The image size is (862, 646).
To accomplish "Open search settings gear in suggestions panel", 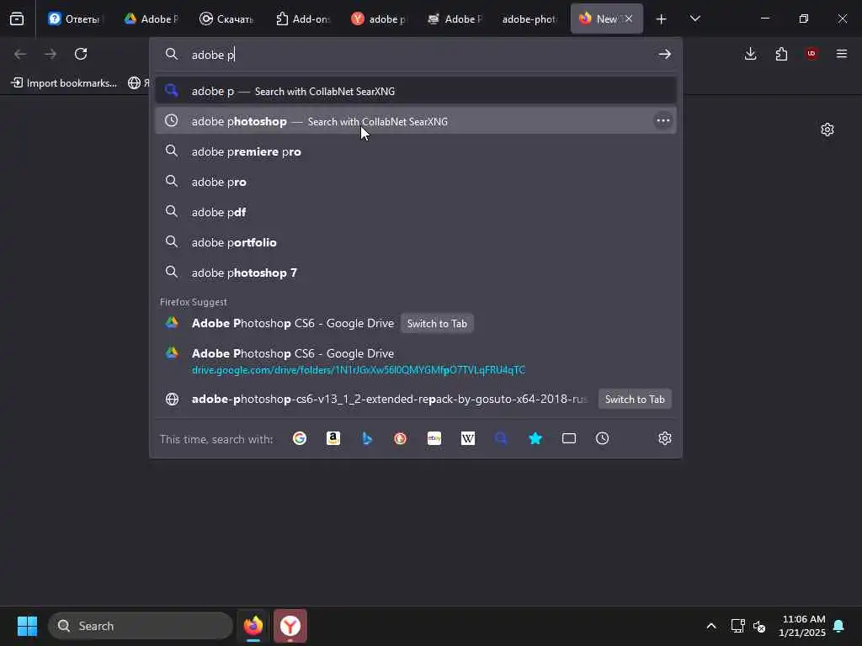I will point(665,438).
